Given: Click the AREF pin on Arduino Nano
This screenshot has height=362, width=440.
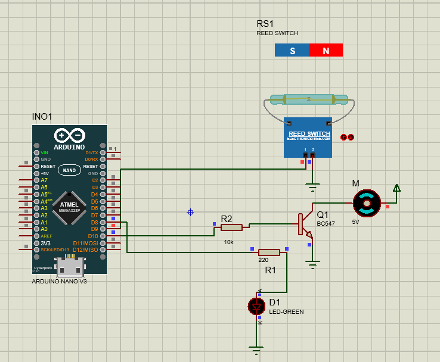Looking at the screenshot, I should point(36,236).
